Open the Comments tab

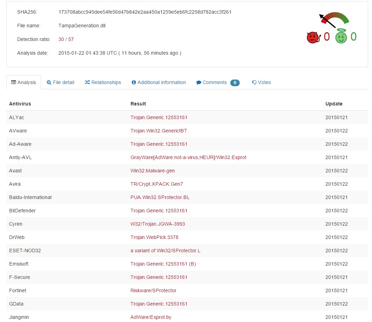click(218, 82)
